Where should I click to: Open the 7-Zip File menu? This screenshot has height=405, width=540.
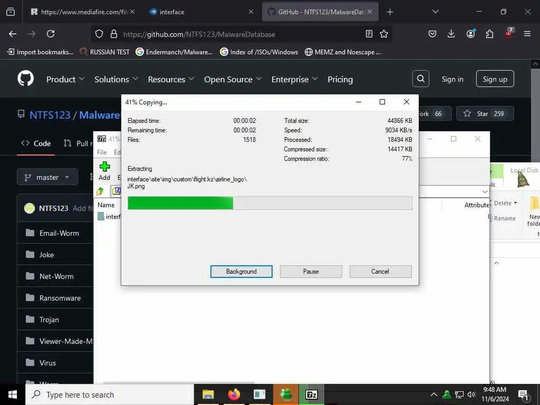[102, 152]
